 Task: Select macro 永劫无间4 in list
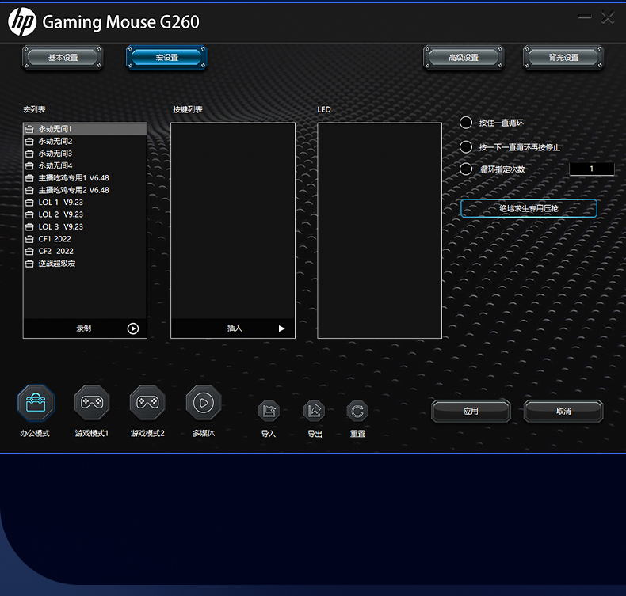coord(85,166)
